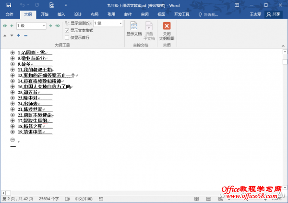Expand heading 24.出师表
Image resolution: width=288 pixels, height=203 pixels.
(12, 104)
